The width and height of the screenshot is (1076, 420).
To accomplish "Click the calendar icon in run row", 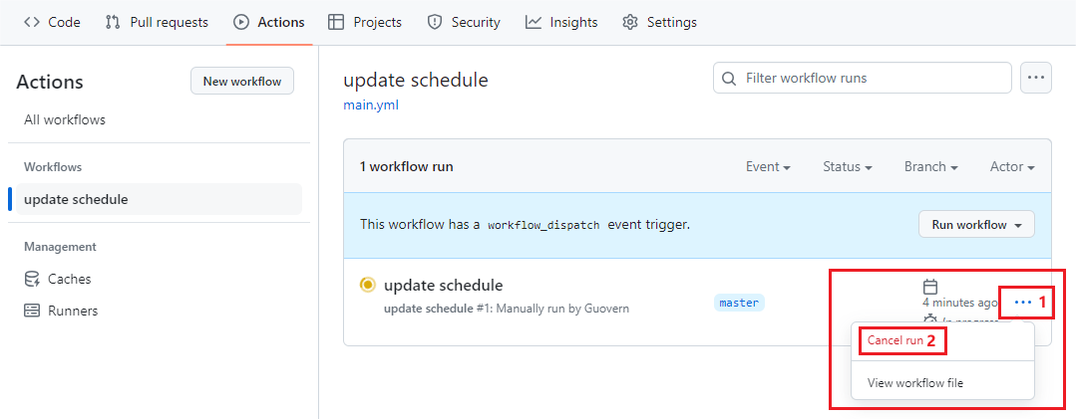I will pyautogui.click(x=930, y=287).
